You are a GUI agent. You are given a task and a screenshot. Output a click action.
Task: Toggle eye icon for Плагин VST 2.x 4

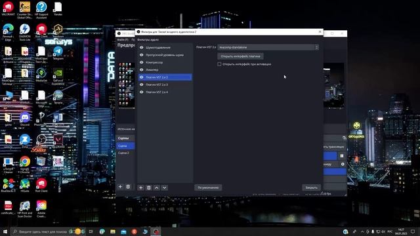[142, 92]
